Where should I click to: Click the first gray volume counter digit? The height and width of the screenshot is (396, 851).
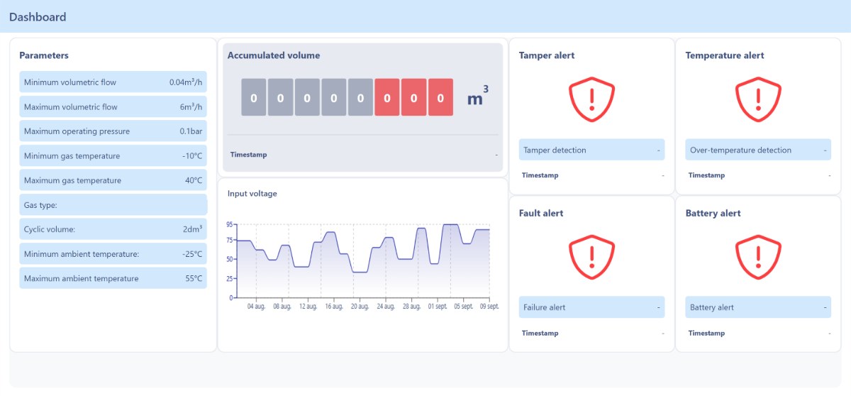[x=254, y=97]
